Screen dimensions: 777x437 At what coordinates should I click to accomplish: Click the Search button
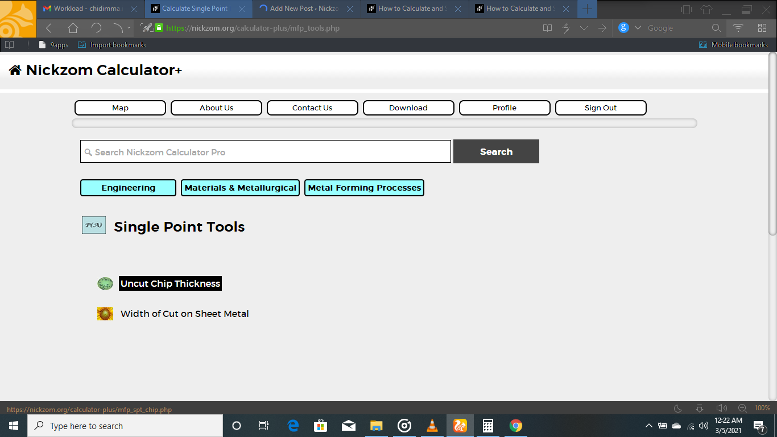tap(496, 151)
